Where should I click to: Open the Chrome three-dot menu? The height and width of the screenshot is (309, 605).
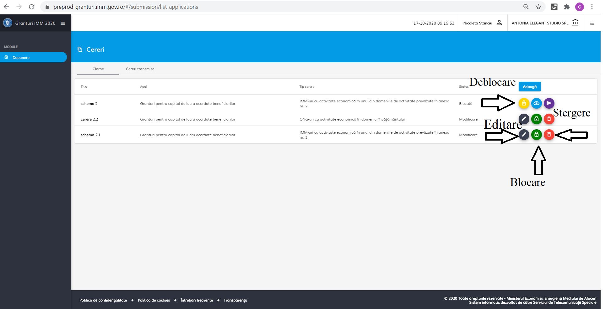click(x=592, y=7)
